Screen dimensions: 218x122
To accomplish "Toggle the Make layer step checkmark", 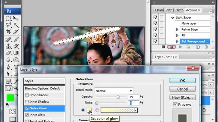I will coord(155,23).
